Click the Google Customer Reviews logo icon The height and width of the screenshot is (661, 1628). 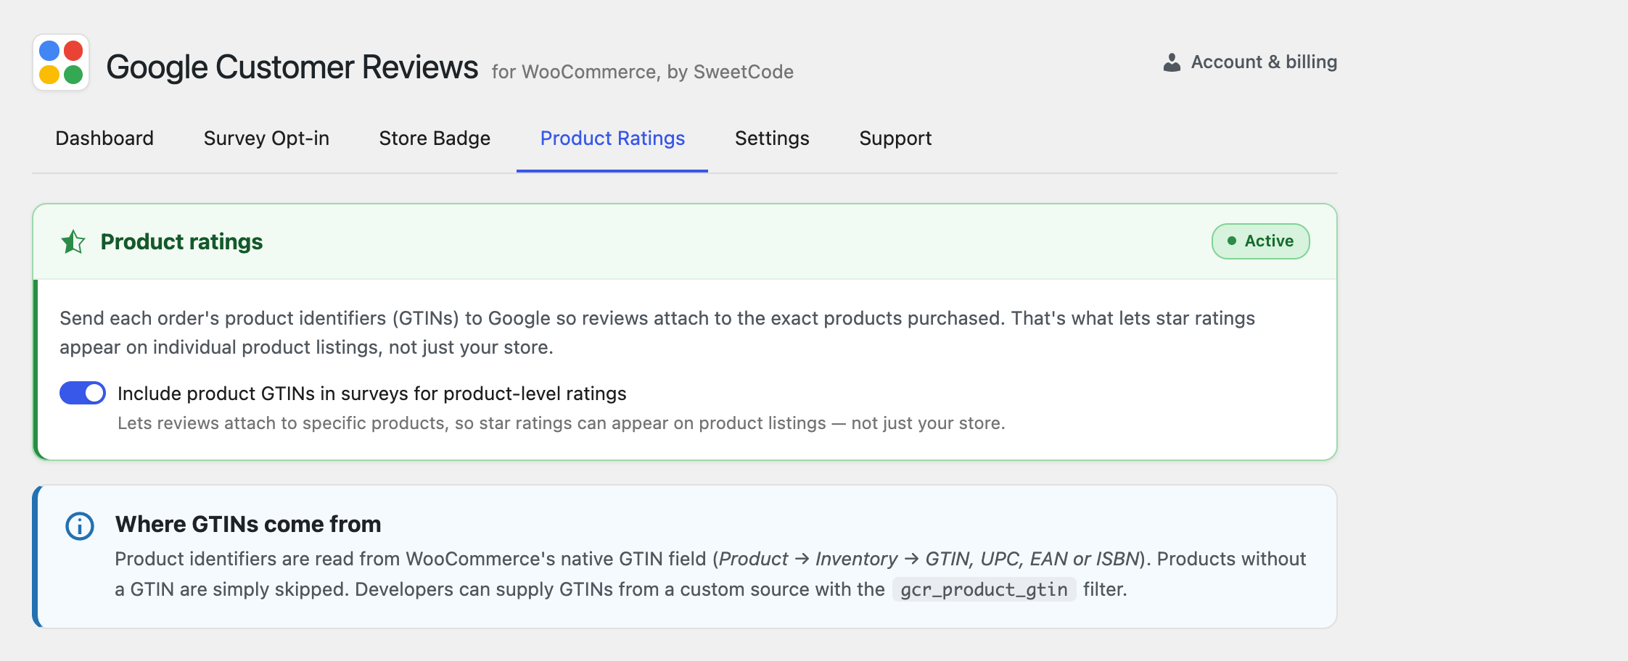coord(61,62)
